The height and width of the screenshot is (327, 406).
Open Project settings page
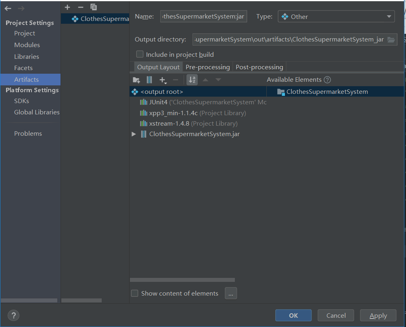pyautogui.click(x=25, y=33)
